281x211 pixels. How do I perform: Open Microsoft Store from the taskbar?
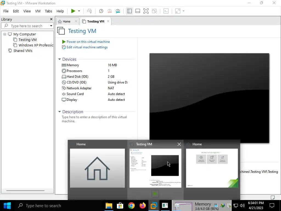[x=120, y=206]
